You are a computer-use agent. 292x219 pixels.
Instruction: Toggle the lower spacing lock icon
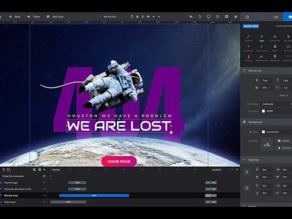tap(247, 188)
